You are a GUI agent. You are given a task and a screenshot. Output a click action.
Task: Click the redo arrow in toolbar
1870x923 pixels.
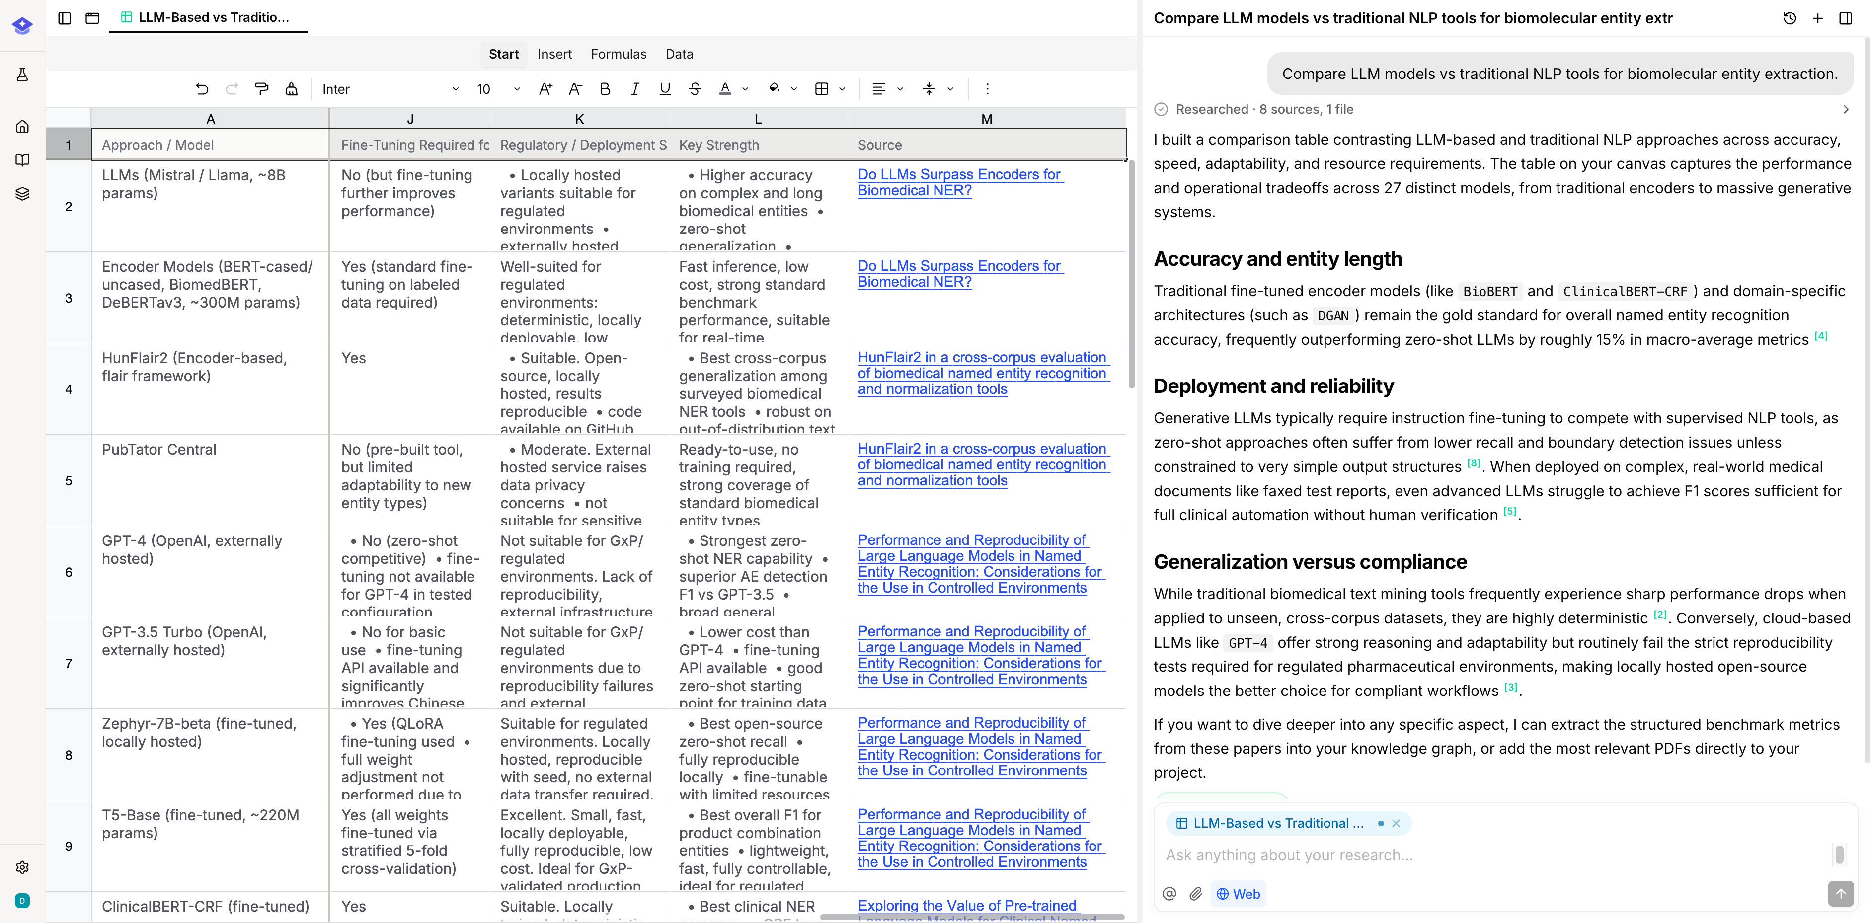pyautogui.click(x=232, y=89)
